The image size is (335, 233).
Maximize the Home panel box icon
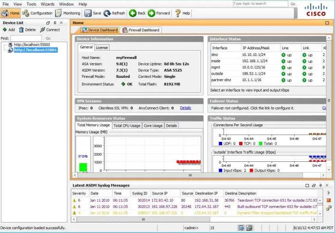tap(327, 23)
